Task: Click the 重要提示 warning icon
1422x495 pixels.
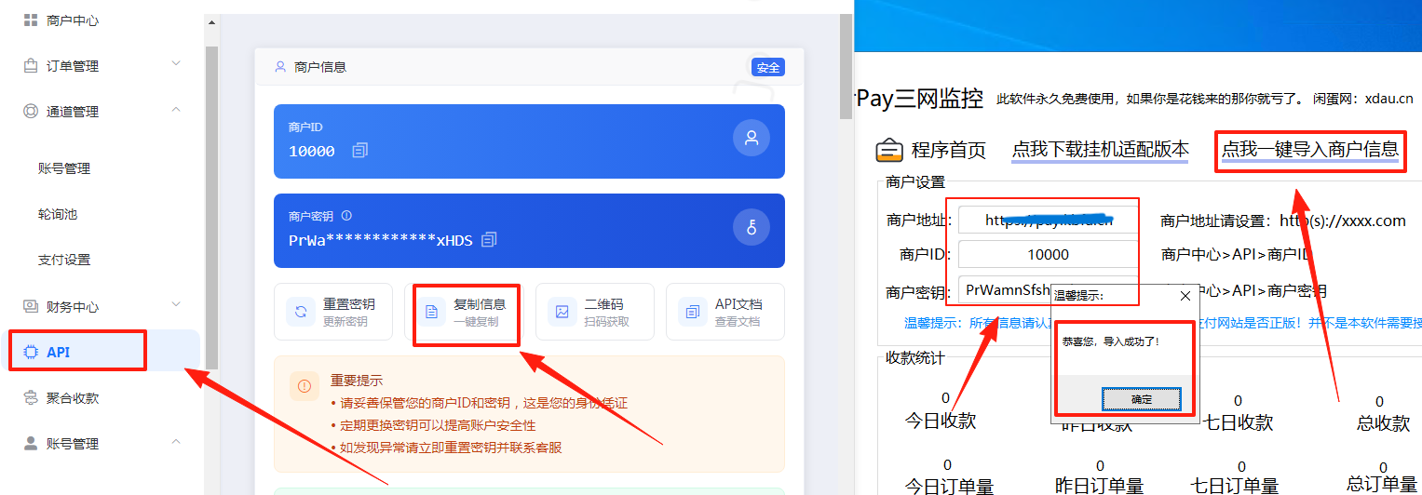Action: [304, 385]
